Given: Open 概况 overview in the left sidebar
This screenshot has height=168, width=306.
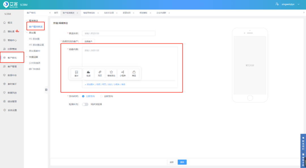Looking at the screenshot, I should (10, 23).
